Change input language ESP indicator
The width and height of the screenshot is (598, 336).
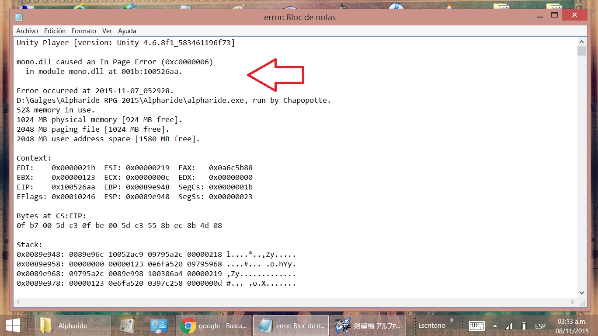pos(540,326)
